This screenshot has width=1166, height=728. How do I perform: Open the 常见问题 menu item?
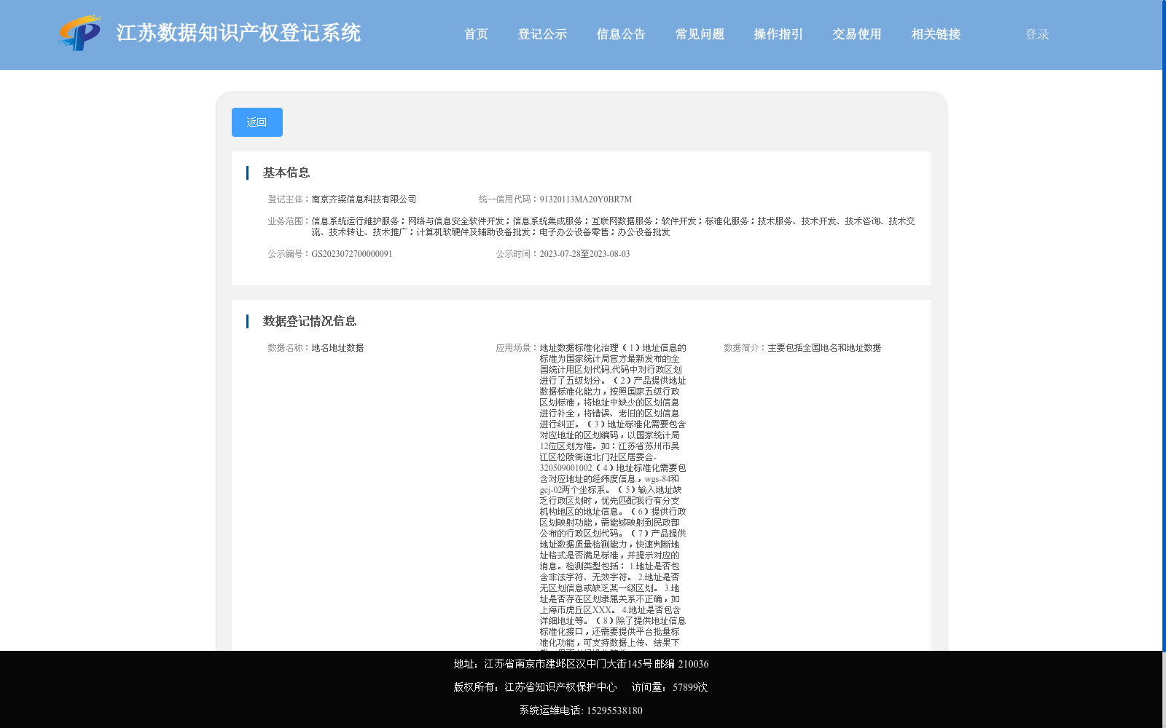700,34
